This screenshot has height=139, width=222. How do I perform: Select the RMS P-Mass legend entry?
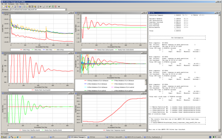[25, 50]
